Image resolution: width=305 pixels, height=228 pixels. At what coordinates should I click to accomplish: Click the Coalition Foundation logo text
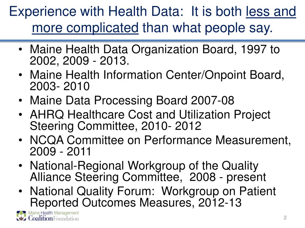[x=54, y=218]
